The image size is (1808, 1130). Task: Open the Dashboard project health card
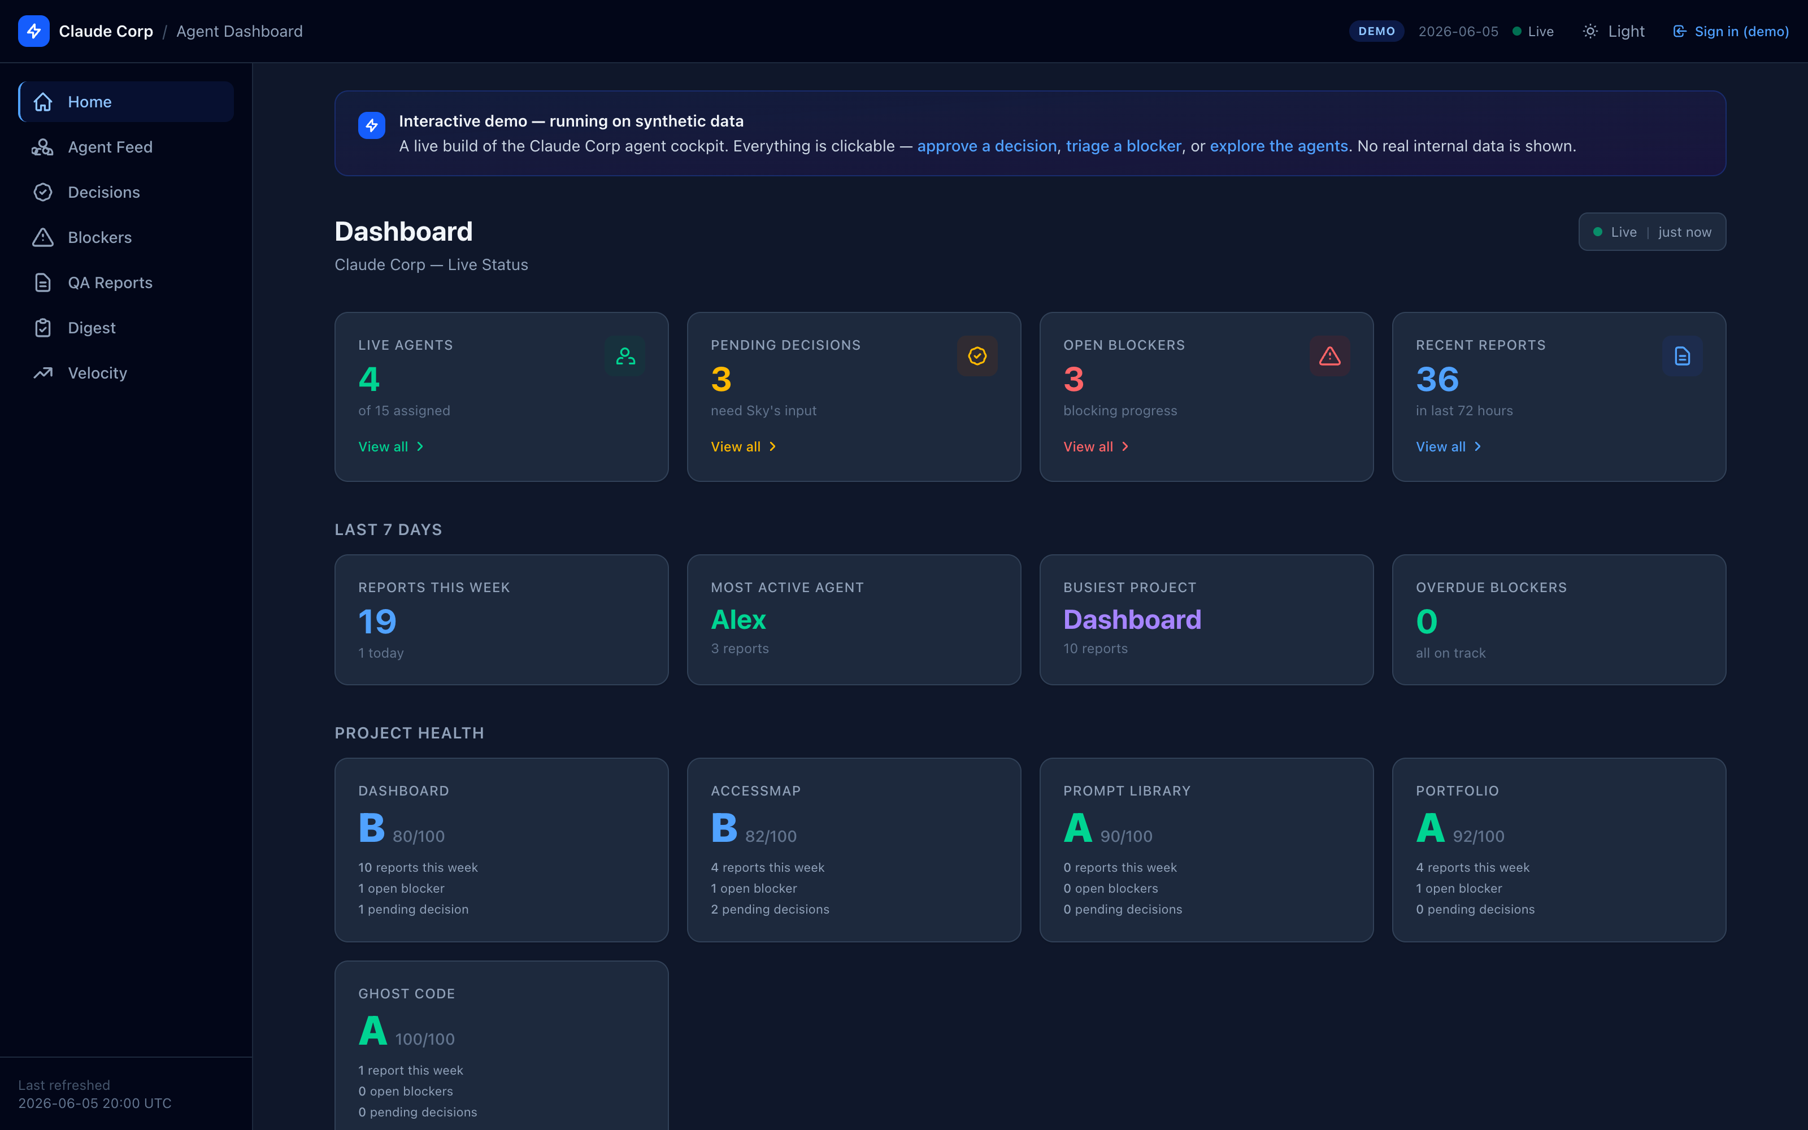pyautogui.click(x=501, y=850)
